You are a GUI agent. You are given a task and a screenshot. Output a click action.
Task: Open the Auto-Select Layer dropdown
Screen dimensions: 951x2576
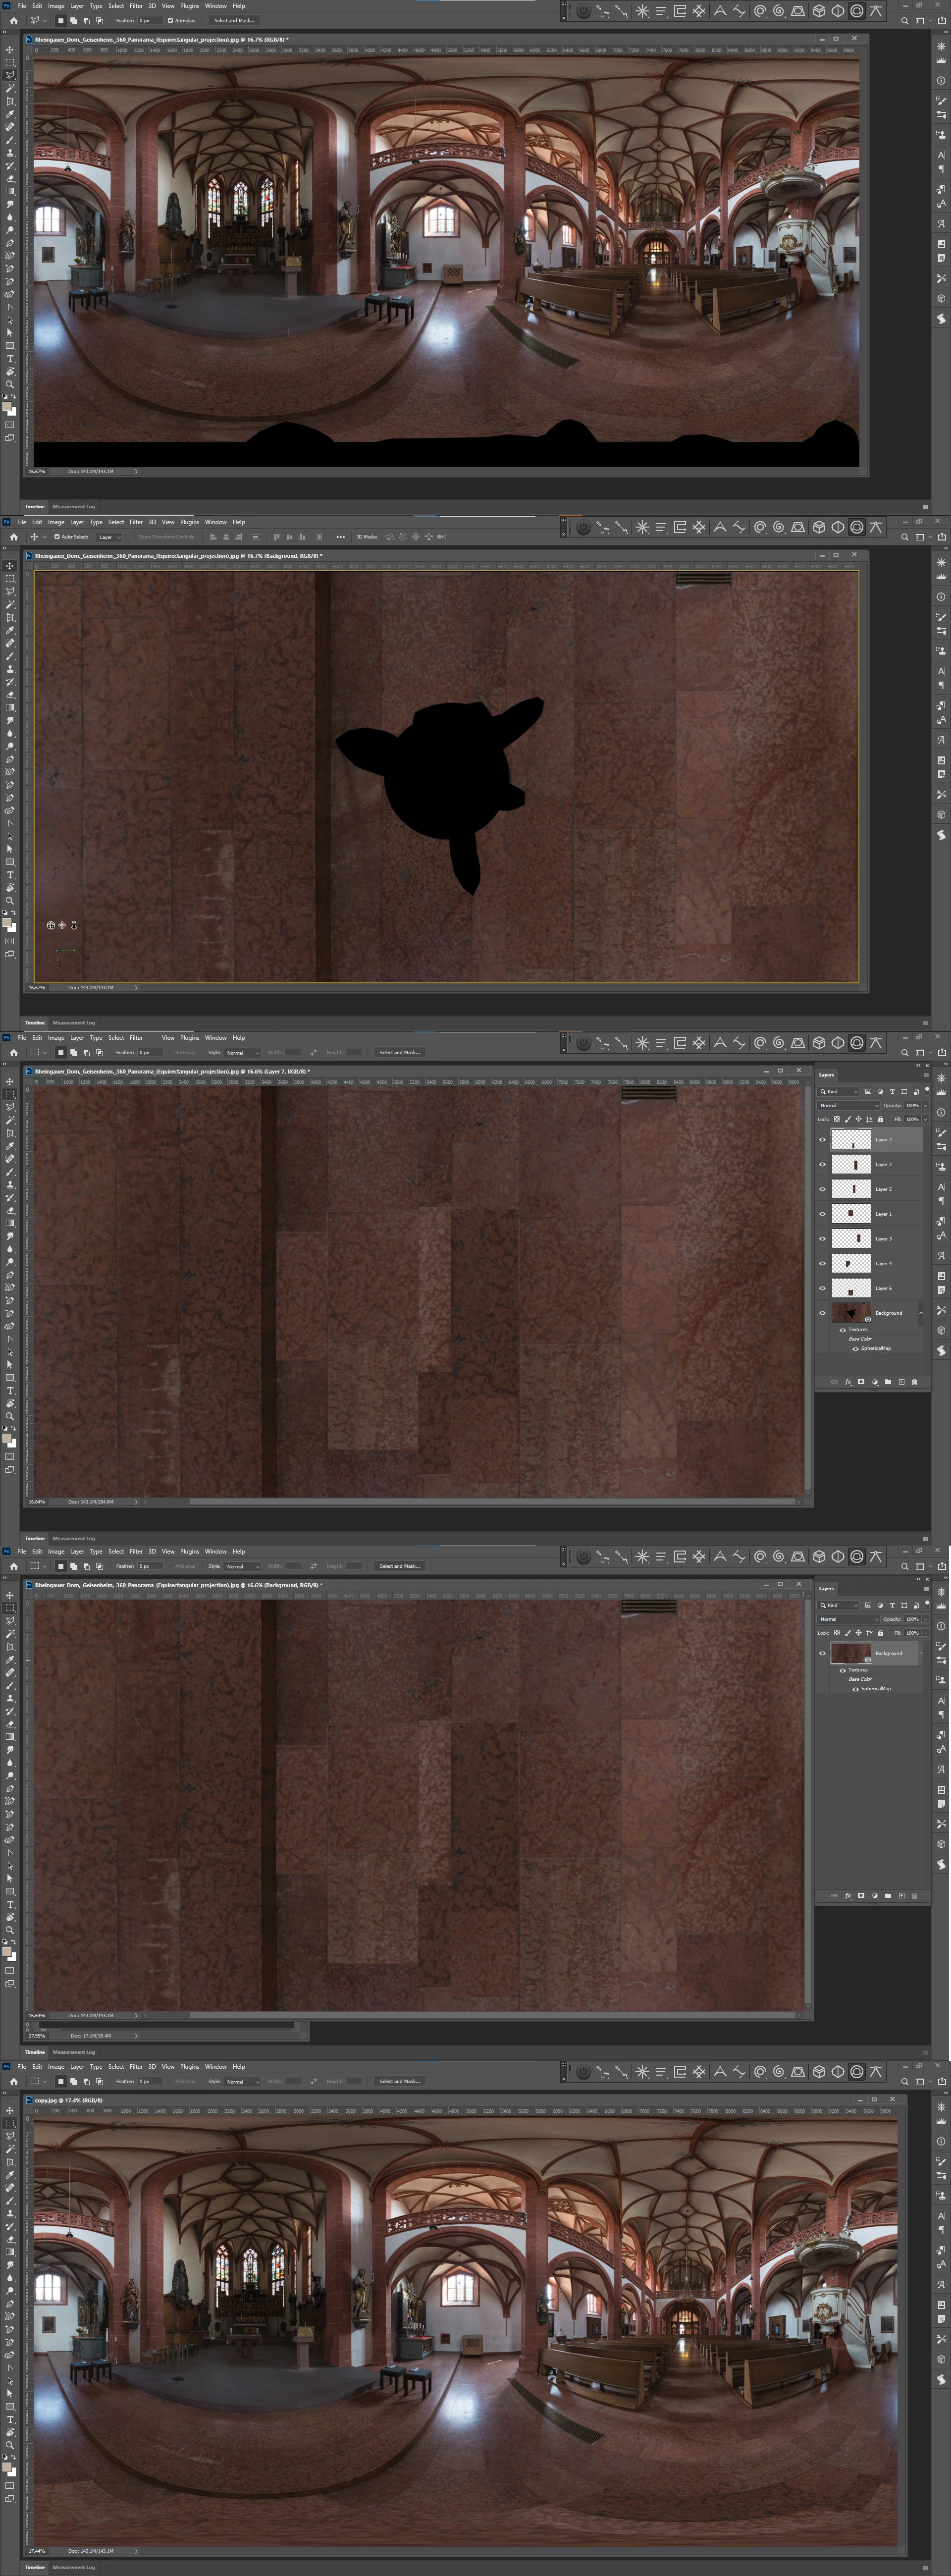[x=109, y=537]
